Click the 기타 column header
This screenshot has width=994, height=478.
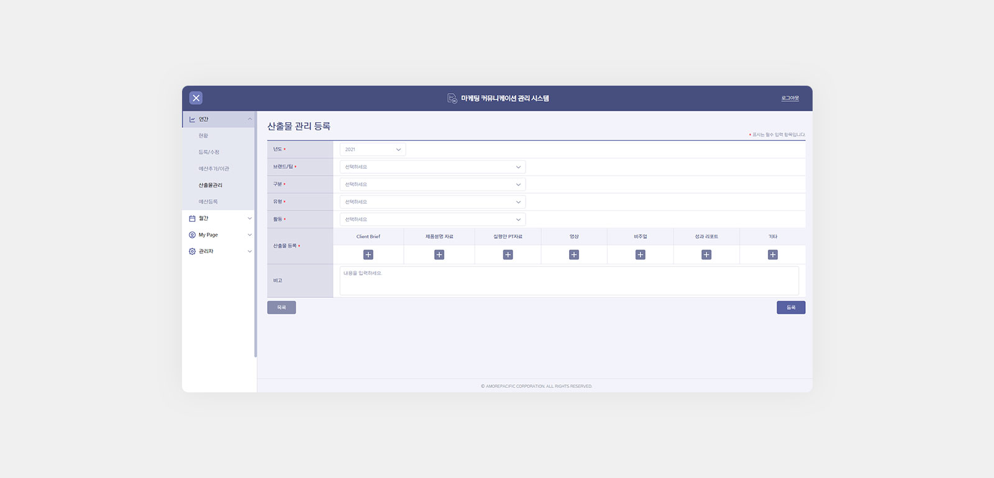773,237
